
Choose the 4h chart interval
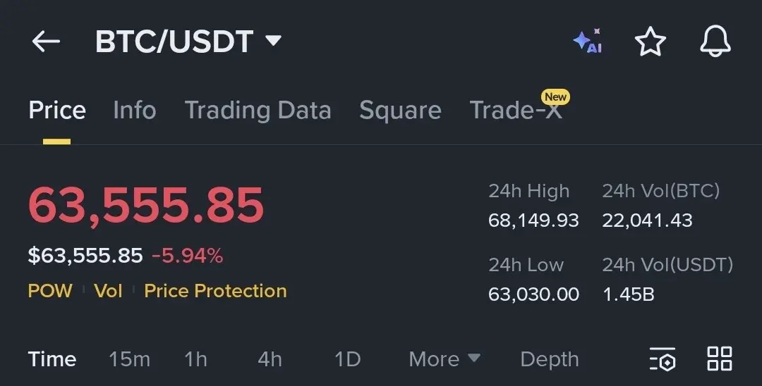270,359
